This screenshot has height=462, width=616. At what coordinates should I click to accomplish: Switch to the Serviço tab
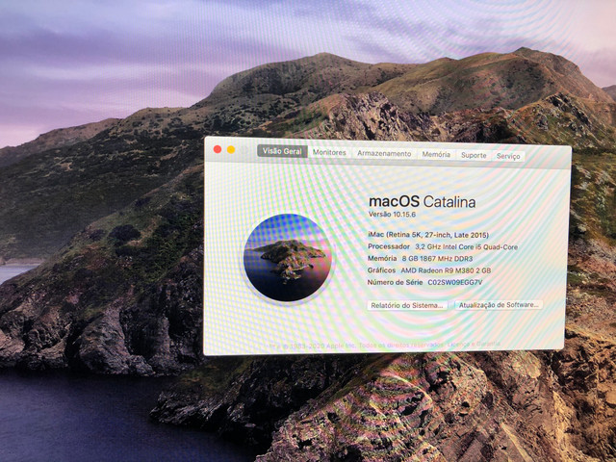pos(508,156)
